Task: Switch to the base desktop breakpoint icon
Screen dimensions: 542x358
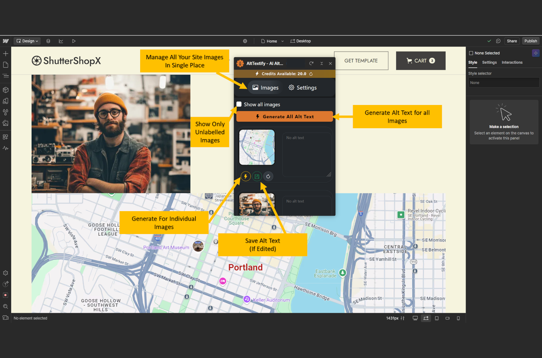Action: pos(415,318)
